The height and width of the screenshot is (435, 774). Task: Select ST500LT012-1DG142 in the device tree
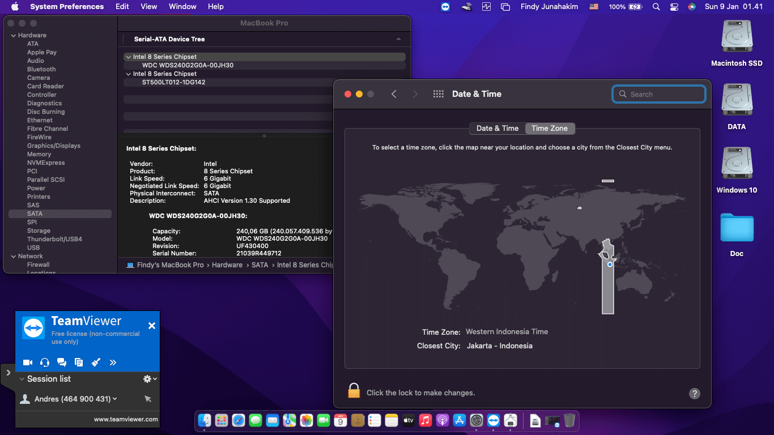[173, 82]
